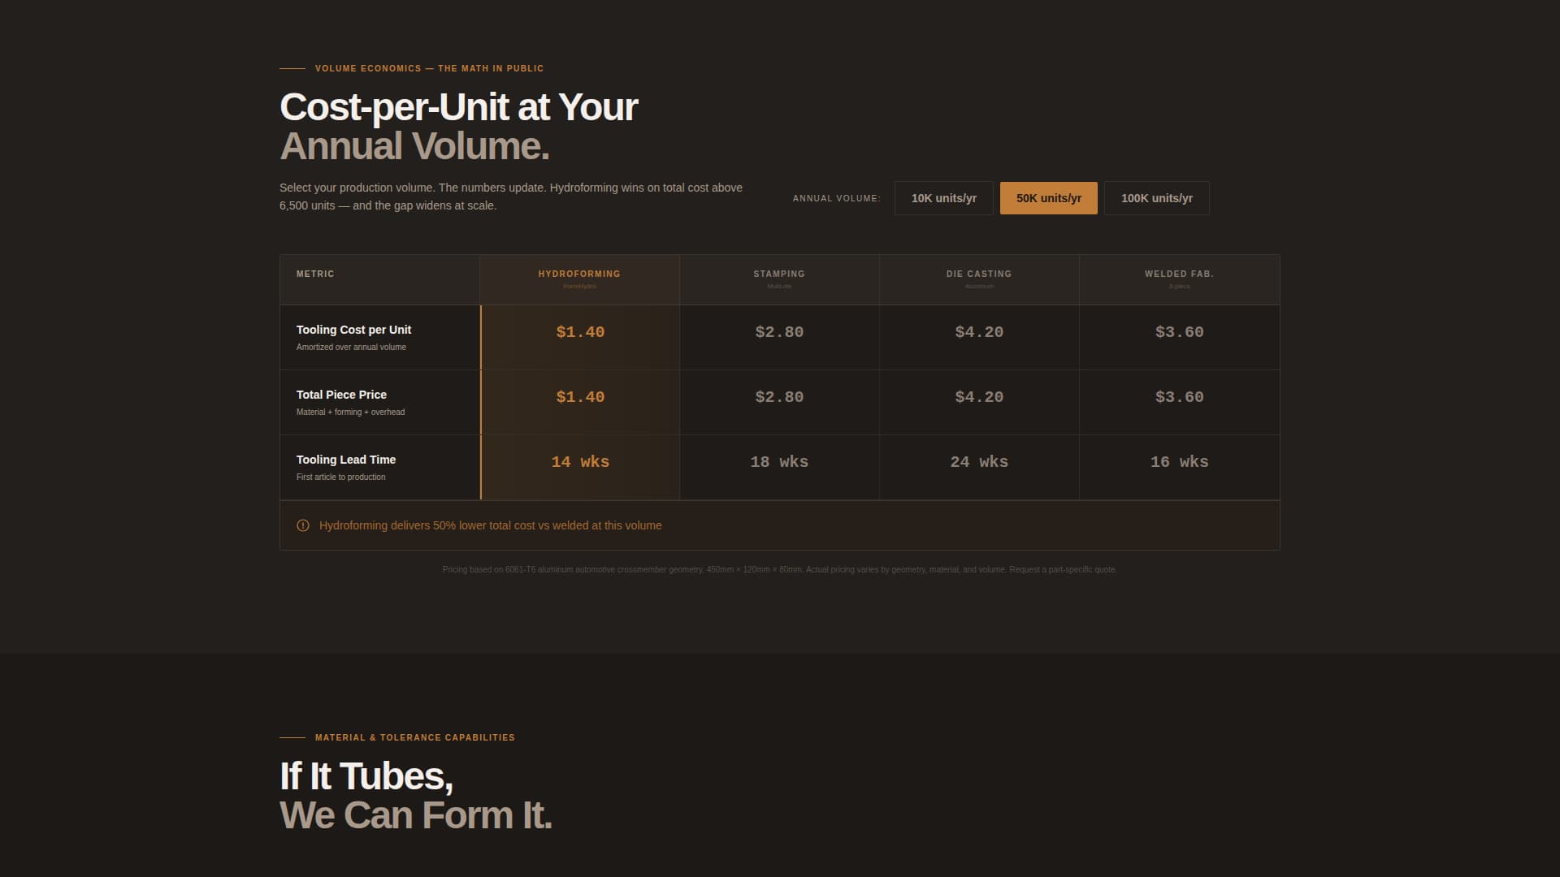Select the 10K units/yr annual volume

pyautogui.click(x=942, y=197)
